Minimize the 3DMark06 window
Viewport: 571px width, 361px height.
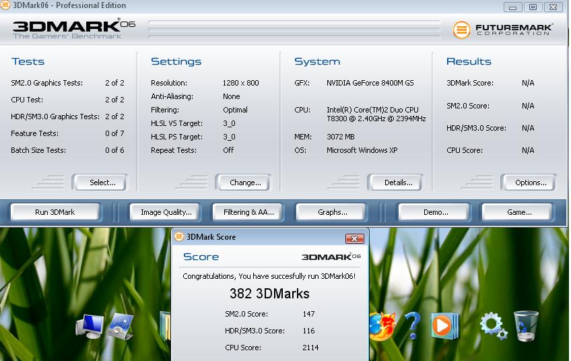(512, 7)
